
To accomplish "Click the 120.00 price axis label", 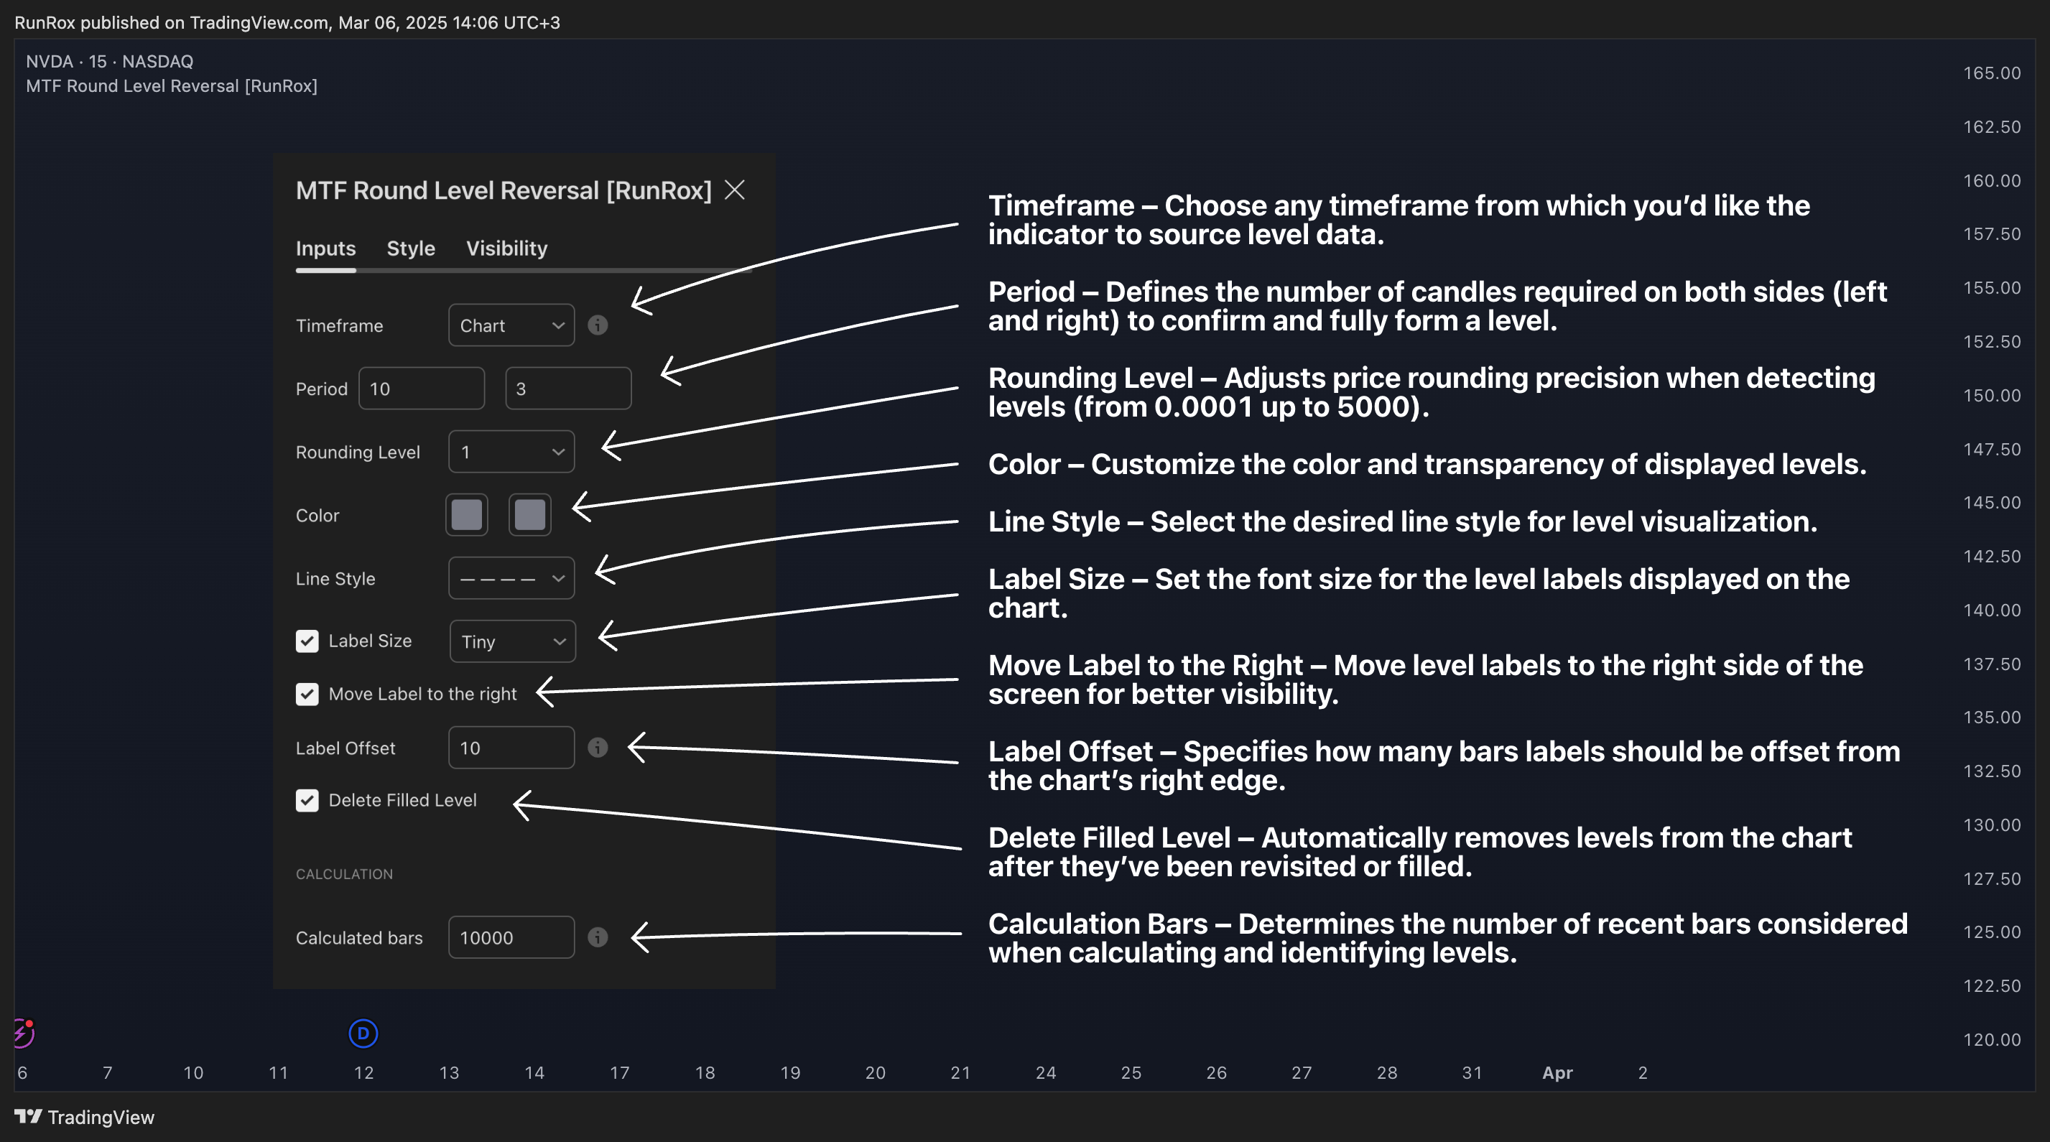I will [1992, 1039].
